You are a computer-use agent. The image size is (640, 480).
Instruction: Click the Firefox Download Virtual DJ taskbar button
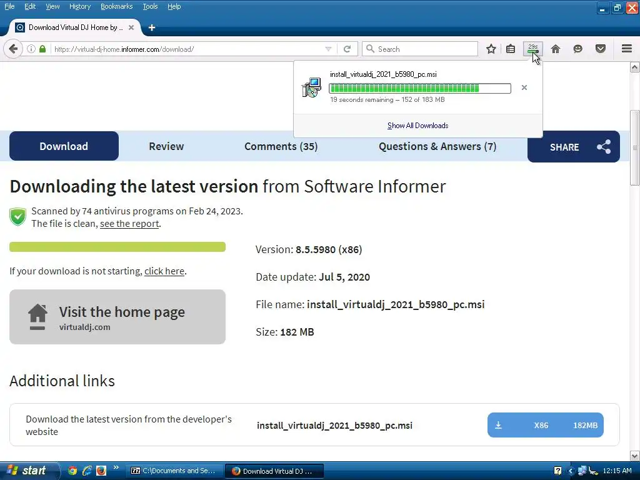(x=274, y=471)
